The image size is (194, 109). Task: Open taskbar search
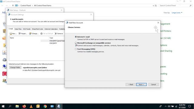[x=10, y=106]
